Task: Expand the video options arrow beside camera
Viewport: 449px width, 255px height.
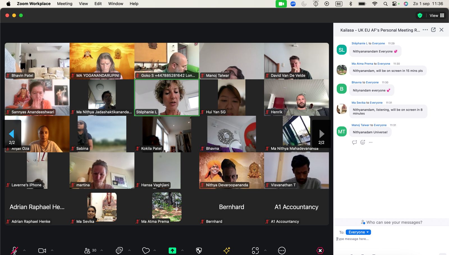Action: (52, 250)
